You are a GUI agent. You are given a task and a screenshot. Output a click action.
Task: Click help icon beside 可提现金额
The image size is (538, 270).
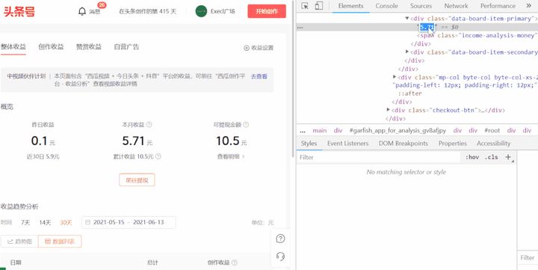[246, 124]
